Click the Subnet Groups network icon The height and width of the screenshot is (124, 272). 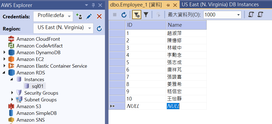(19, 100)
